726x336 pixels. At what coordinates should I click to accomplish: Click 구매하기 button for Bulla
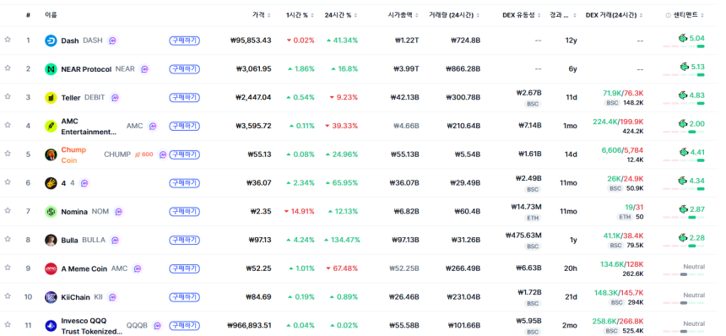(x=184, y=241)
